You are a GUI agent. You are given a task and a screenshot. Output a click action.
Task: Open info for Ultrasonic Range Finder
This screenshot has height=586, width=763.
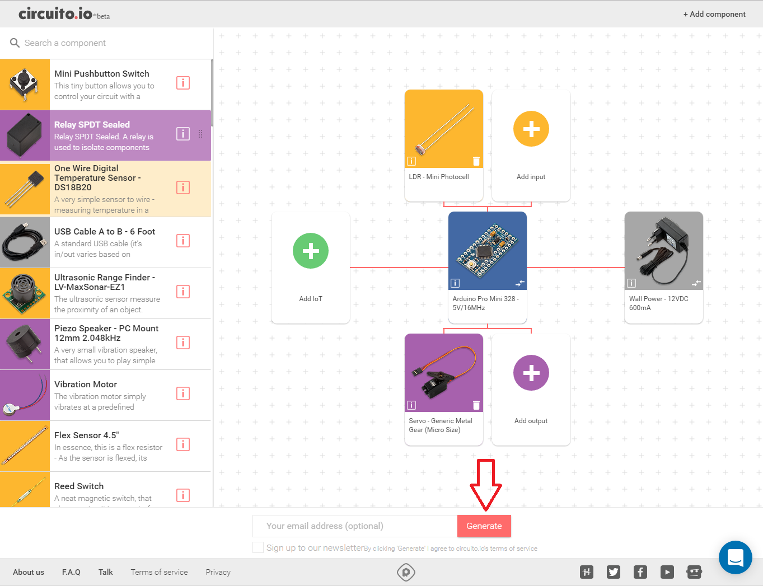point(183,292)
